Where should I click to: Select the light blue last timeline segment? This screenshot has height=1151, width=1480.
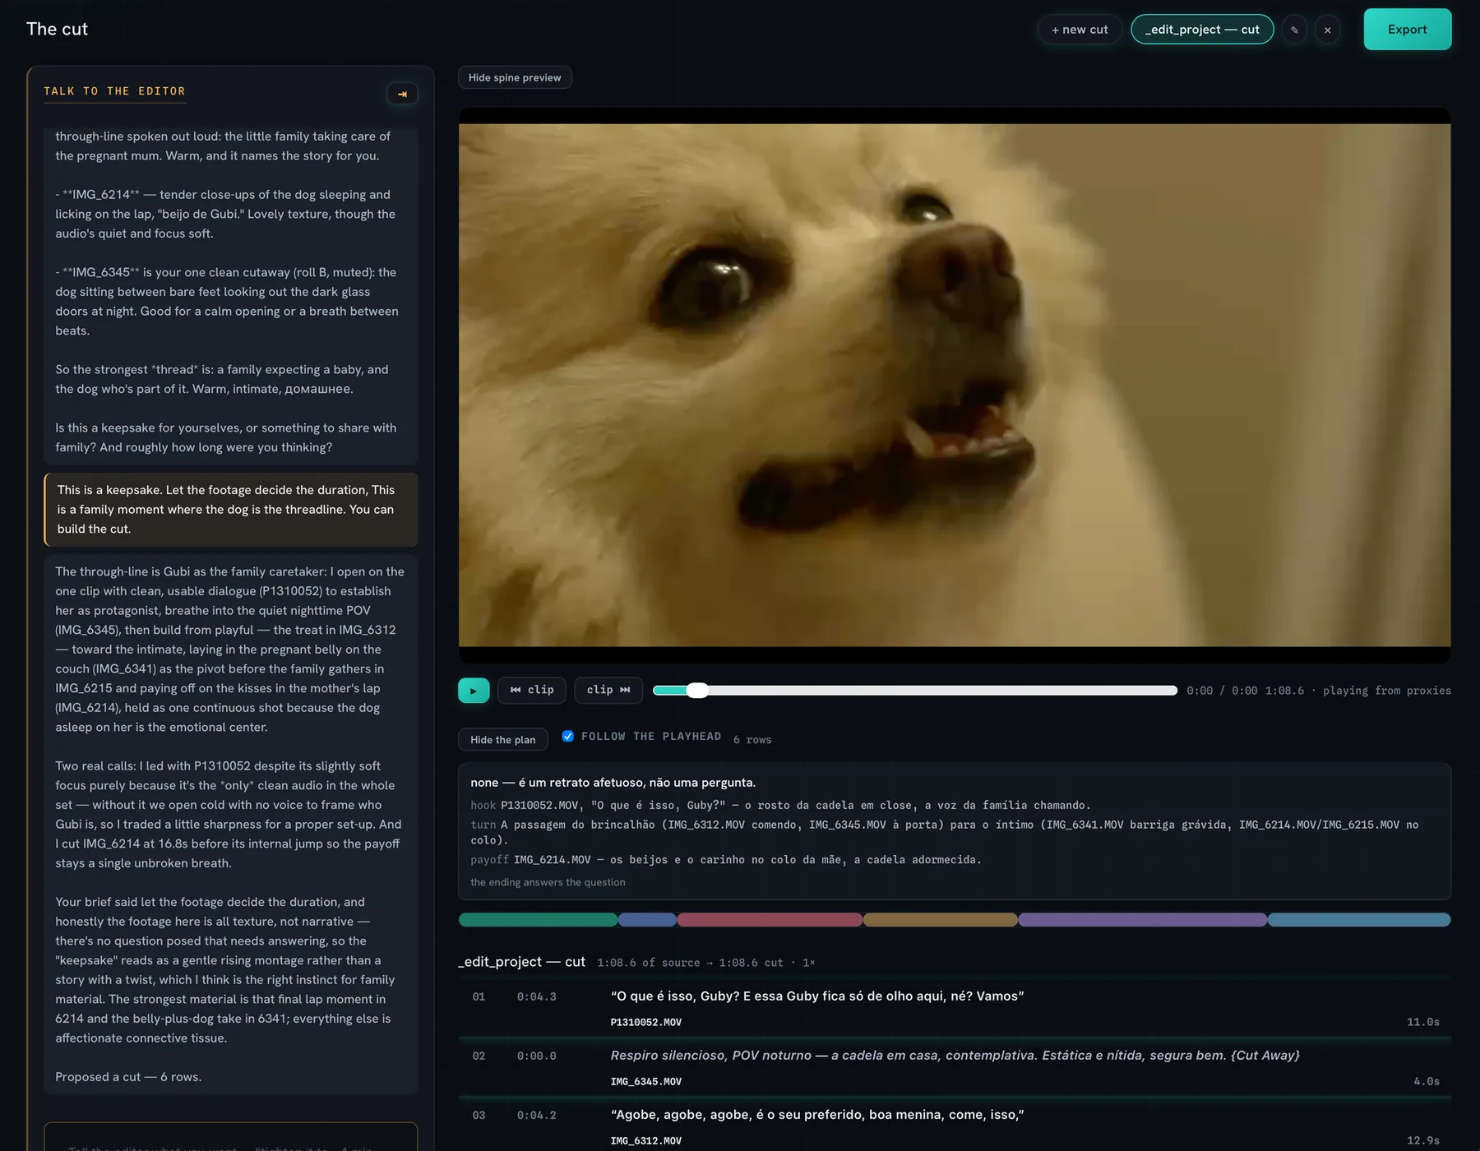tap(1359, 920)
